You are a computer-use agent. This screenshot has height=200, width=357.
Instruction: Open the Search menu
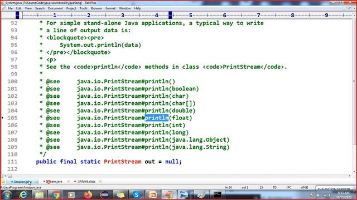click(40, 8)
